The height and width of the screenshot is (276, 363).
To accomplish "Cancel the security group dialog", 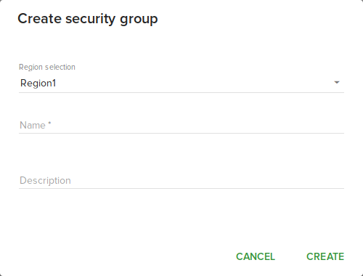I will (x=256, y=256).
